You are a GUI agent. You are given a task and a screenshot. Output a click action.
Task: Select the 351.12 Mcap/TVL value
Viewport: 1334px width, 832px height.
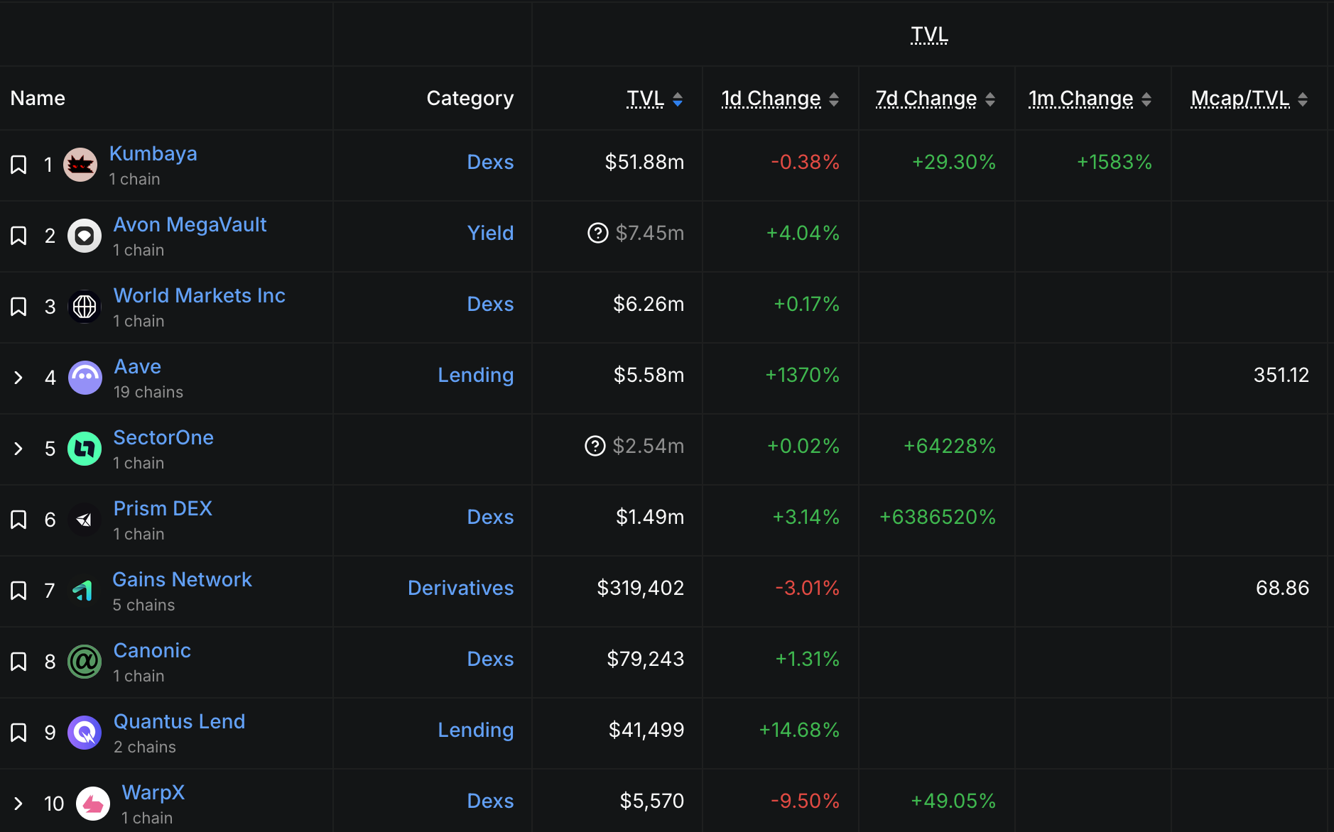(1281, 375)
